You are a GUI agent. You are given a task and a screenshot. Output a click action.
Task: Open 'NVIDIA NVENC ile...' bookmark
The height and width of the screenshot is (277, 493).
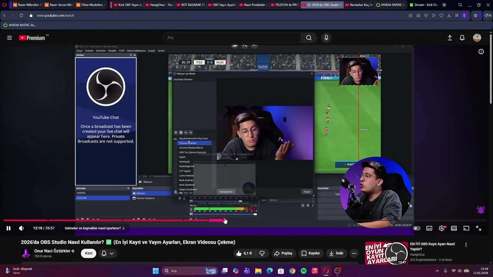(20, 25)
